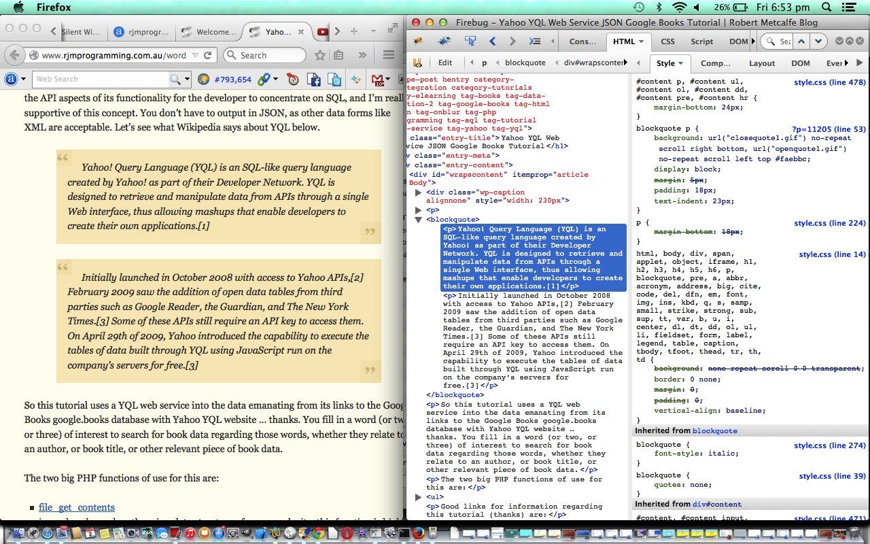The image size is (870, 544).
Task: Select div#wrapscontent in Firebug breadcrumb
Action: (594, 63)
